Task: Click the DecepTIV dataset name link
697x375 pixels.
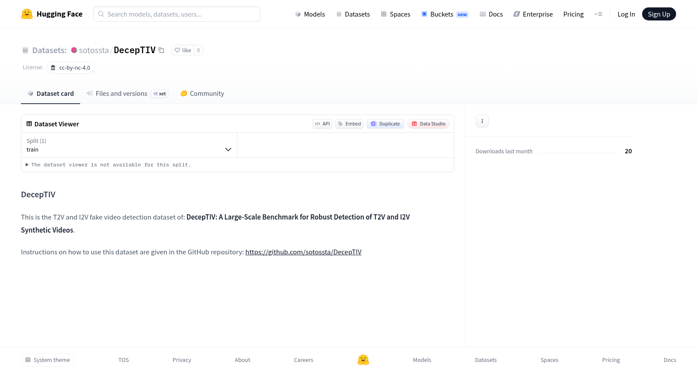Action: click(x=135, y=50)
